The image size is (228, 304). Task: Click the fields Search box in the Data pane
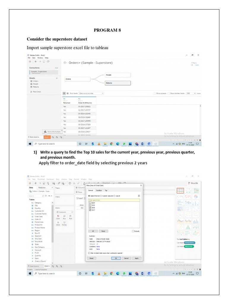click(x=36, y=196)
